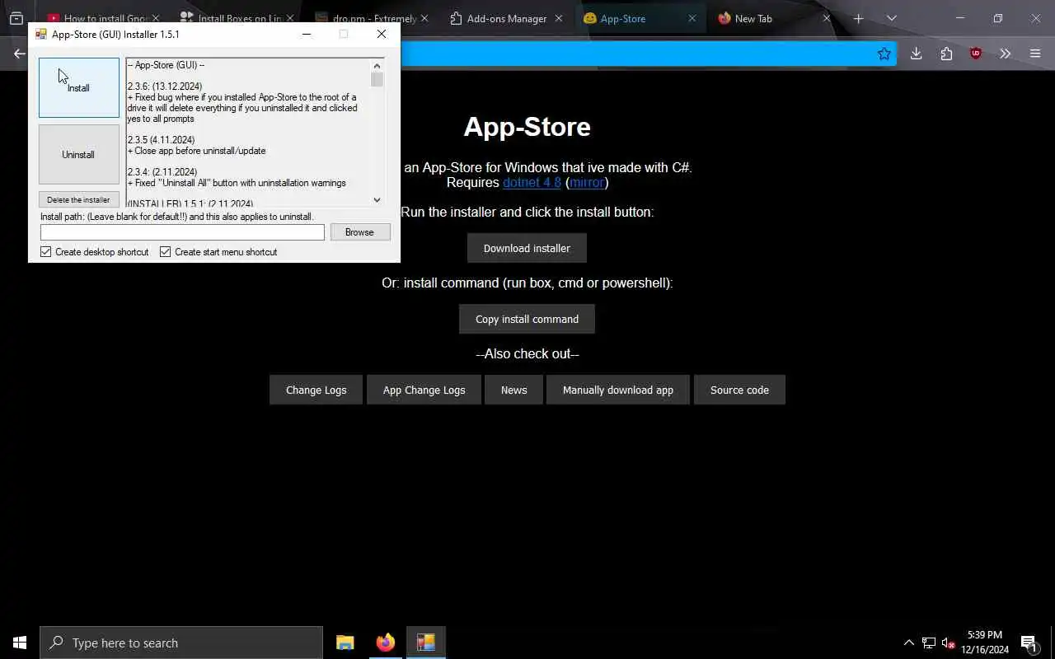Close the 'New Tab' browser tab
The height and width of the screenshot is (659, 1055).
827,18
